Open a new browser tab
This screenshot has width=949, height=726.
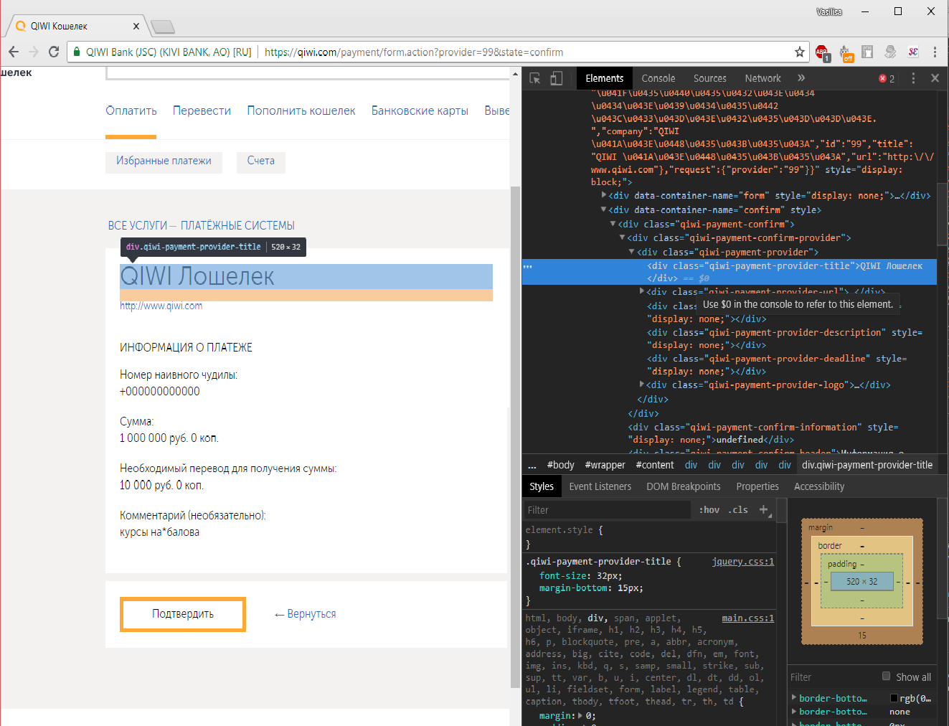[163, 27]
